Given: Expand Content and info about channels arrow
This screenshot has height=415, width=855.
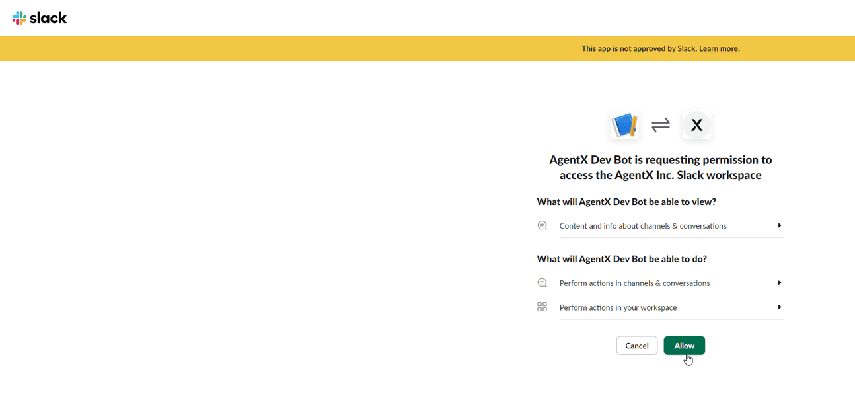Looking at the screenshot, I should [780, 226].
